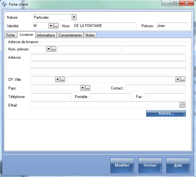Click the ellipsis button next to Identité
196x177 pixels.
pos(56,26)
